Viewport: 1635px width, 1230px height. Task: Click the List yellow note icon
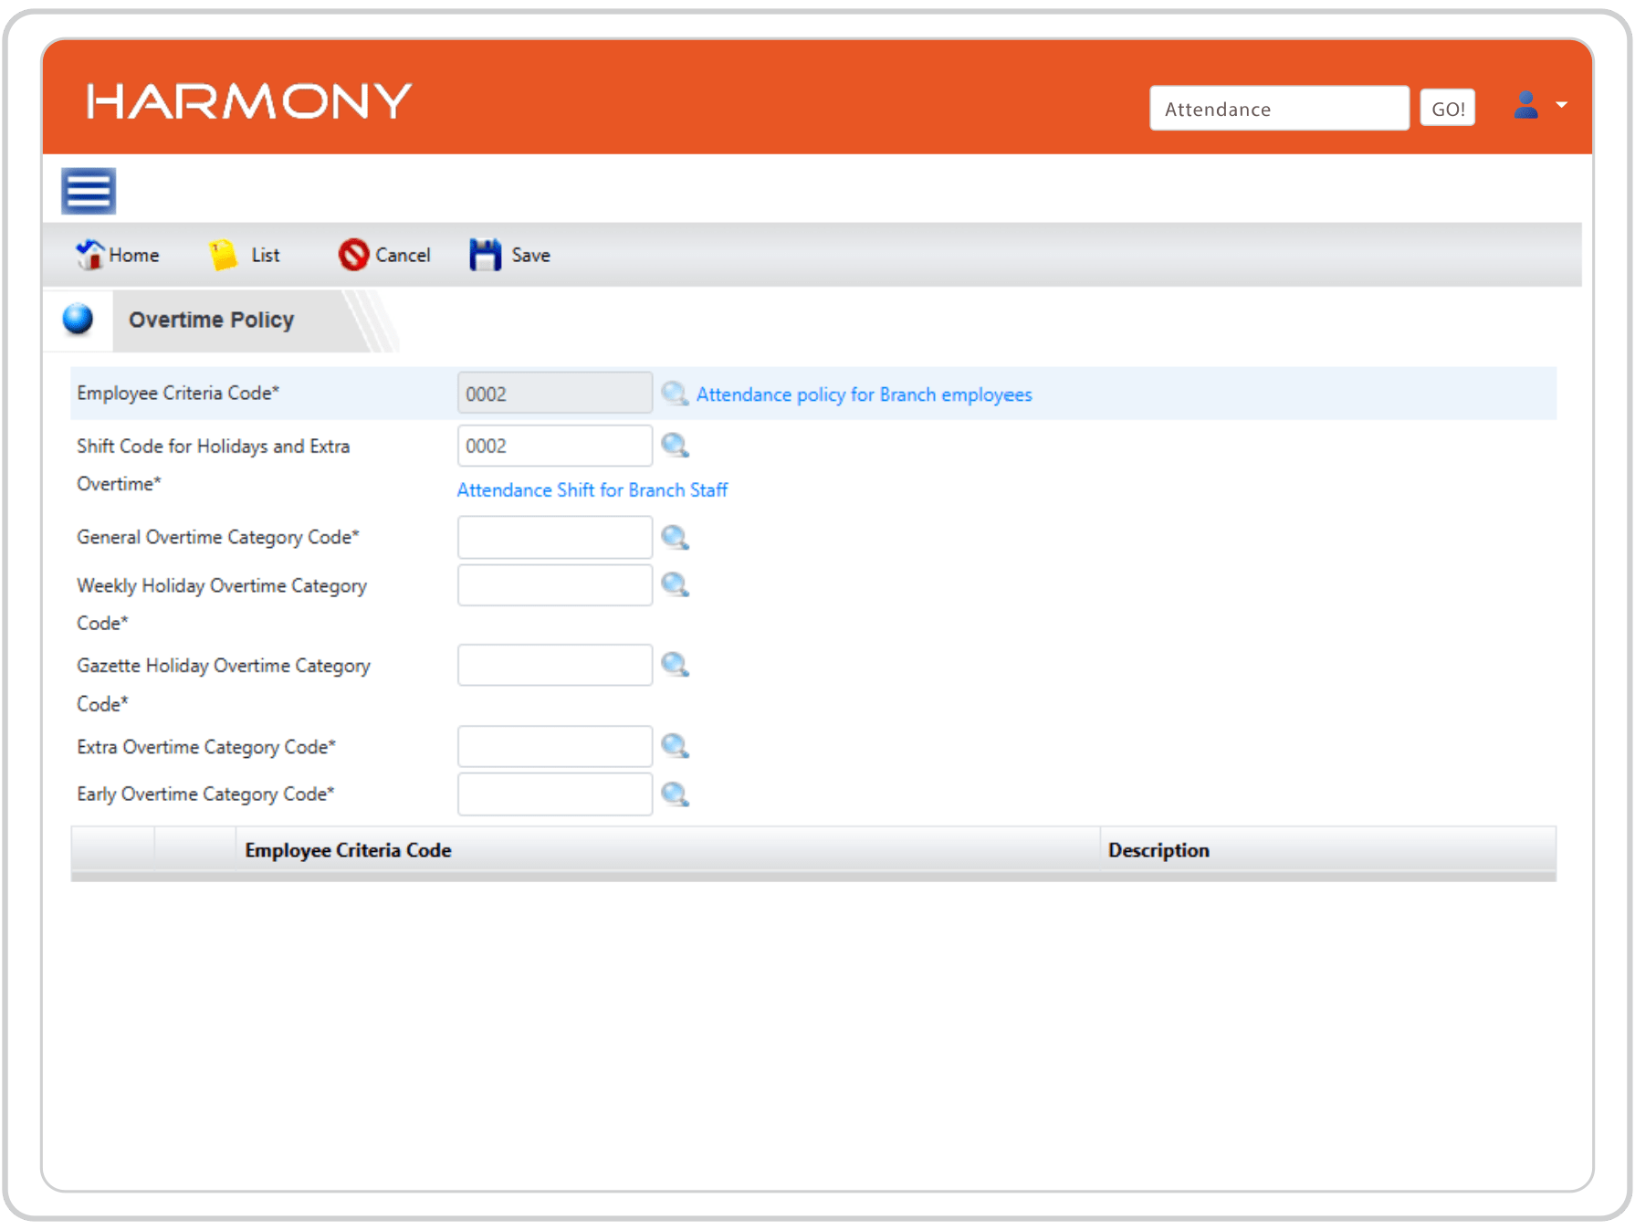tap(223, 255)
